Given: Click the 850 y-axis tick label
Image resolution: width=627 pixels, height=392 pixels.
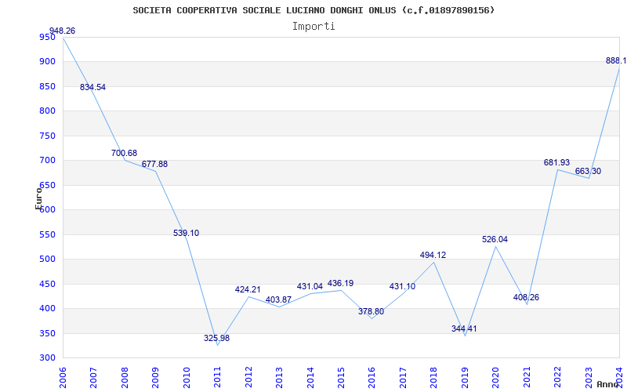Looking at the screenshot, I should click(x=47, y=86).
